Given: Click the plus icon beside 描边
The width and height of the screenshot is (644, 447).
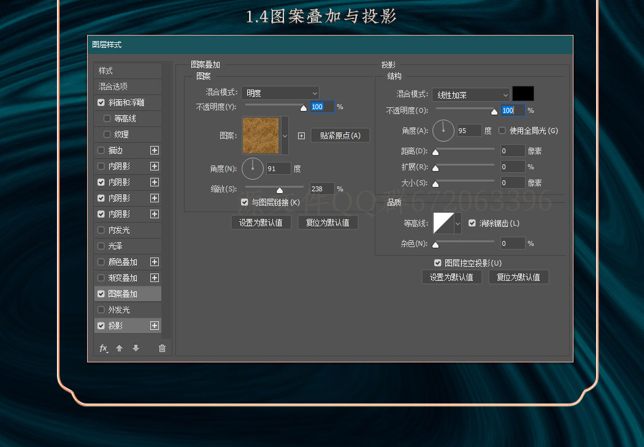Looking at the screenshot, I should tap(155, 150).
